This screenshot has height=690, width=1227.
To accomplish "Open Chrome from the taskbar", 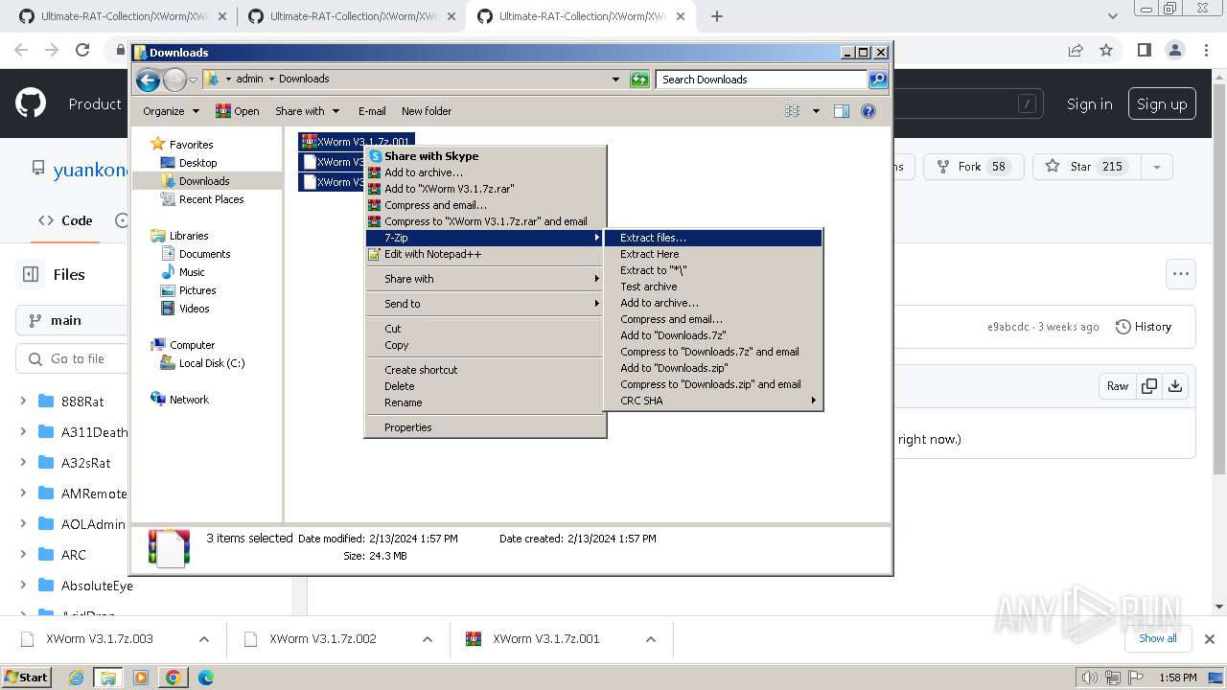I will 173,678.
